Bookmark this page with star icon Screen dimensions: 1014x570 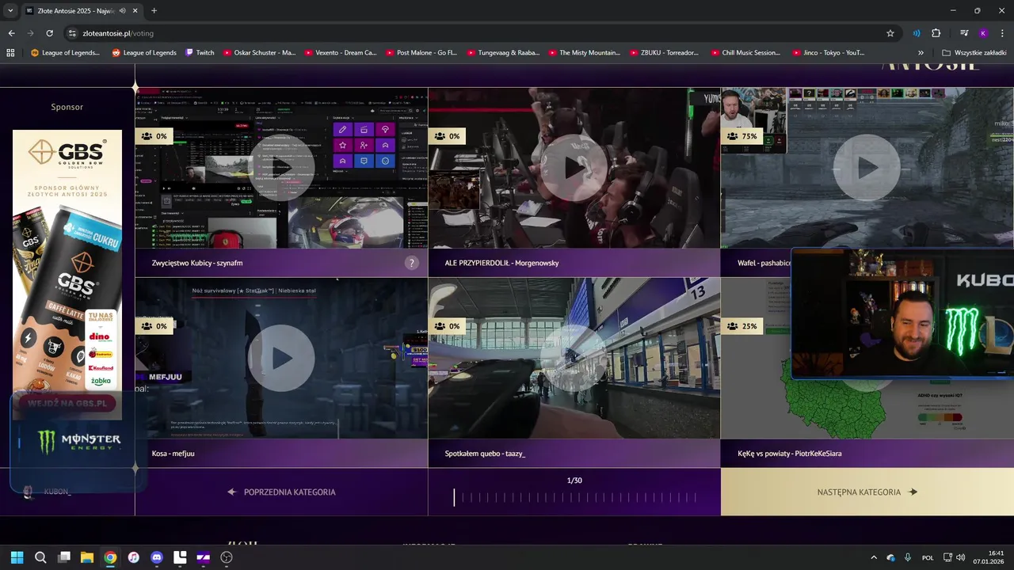point(890,33)
